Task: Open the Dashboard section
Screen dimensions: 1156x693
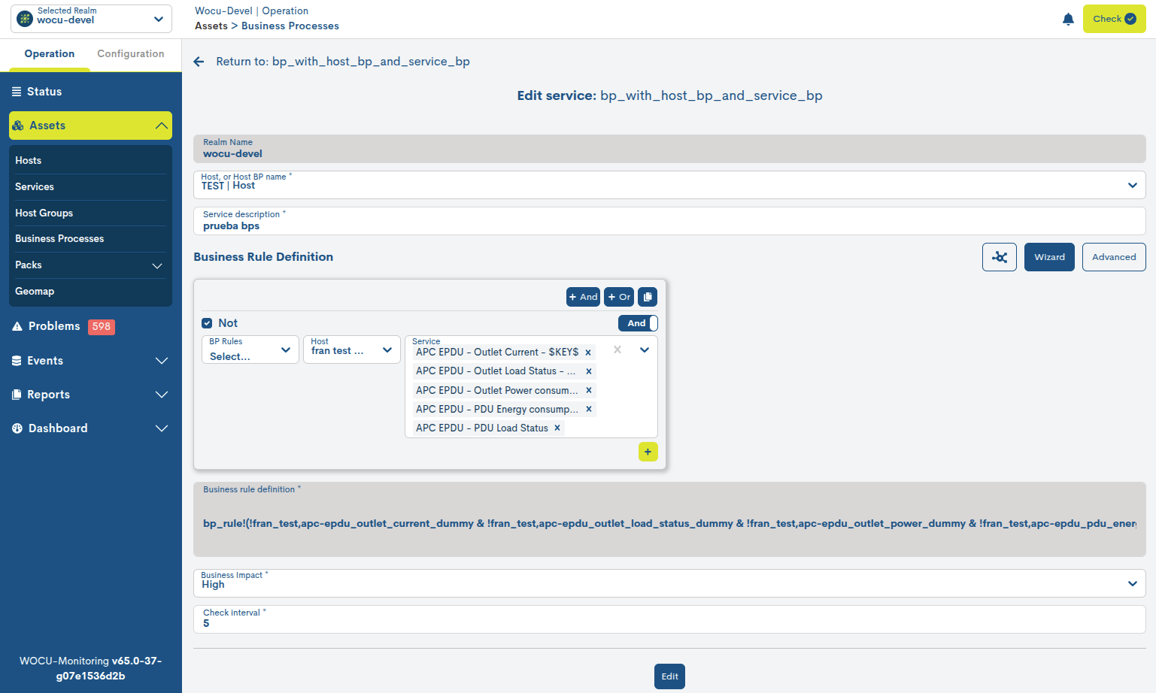Action: 58,428
